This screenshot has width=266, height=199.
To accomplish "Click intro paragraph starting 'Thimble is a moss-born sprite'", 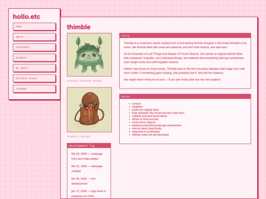I will coord(185,45).
